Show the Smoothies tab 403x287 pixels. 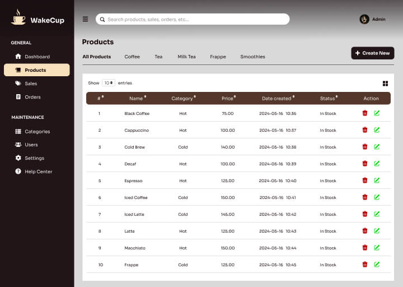(x=252, y=57)
